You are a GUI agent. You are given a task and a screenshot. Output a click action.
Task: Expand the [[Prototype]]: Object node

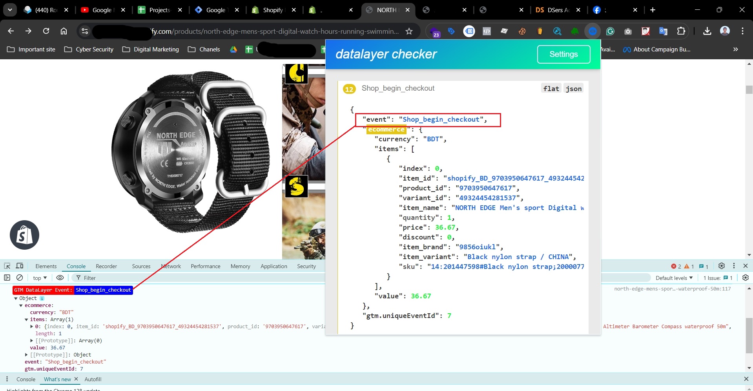click(x=26, y=355)
